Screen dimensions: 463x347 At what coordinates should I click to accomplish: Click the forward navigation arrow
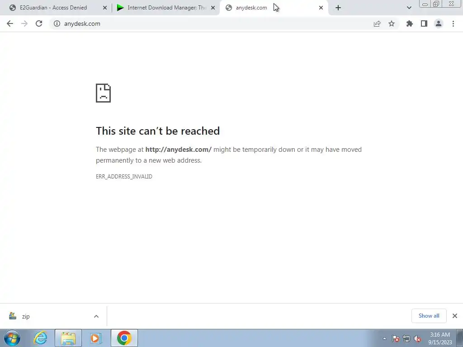point(24,23)
